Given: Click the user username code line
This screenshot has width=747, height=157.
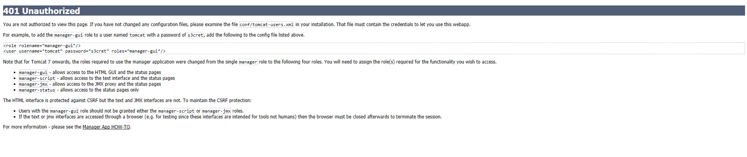Looking at the screenshot, I should [x=85, y=51].
